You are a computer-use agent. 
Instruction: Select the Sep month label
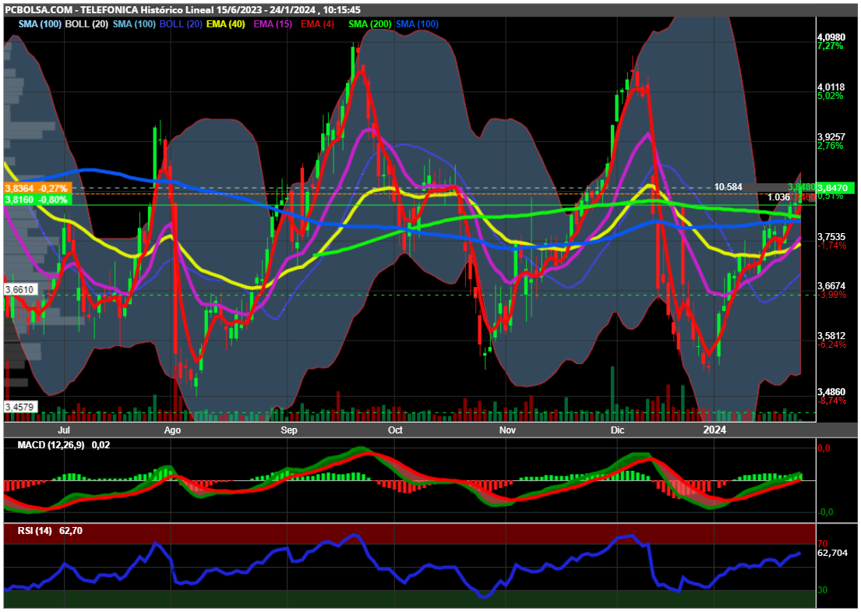(x=289, y=430)
